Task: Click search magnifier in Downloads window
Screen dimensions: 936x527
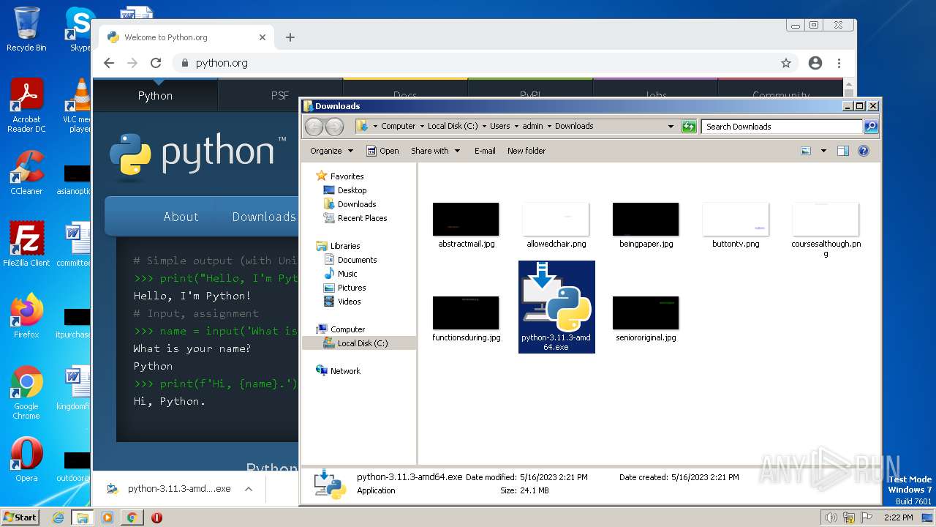Action: [870, 126]
